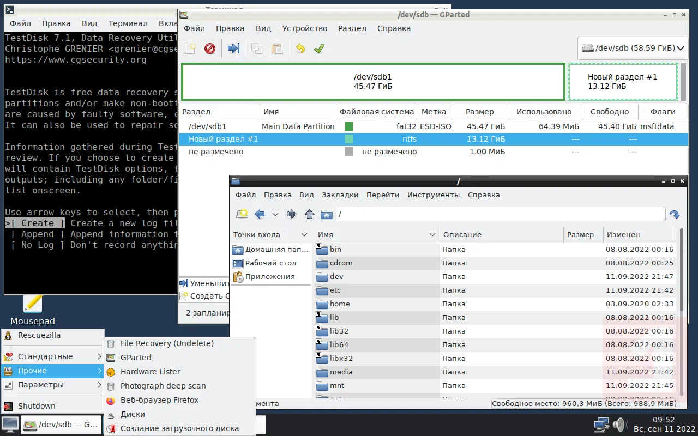Click the folder-with-star icon in file manager toolbar

[x=242, y=214]
